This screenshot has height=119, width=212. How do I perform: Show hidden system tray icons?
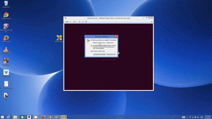(x=187, y=117)
